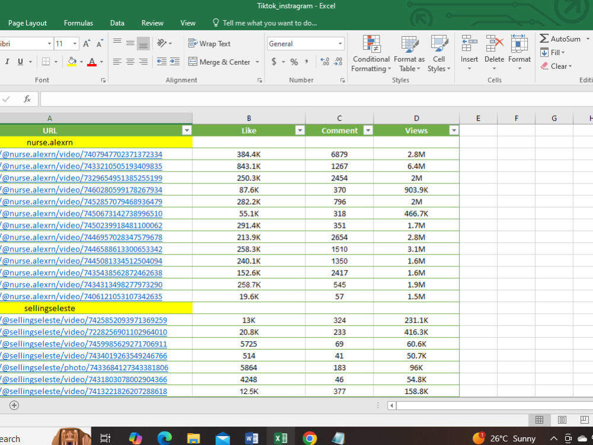Open Word from taskbar
593x445 pixels.
click(x=251, y=438)
